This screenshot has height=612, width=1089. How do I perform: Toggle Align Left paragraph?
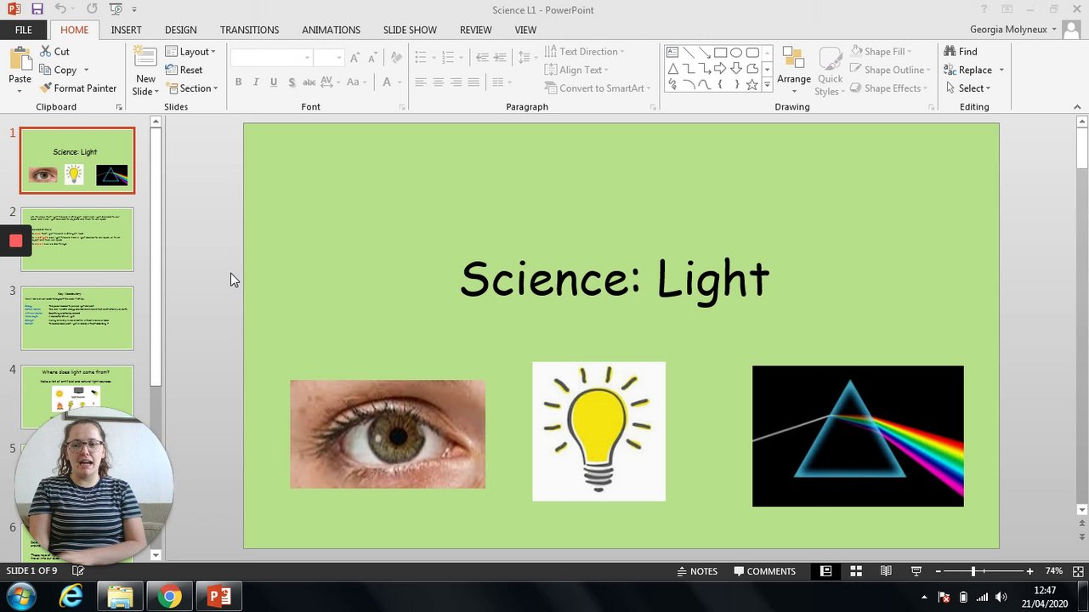420,82
